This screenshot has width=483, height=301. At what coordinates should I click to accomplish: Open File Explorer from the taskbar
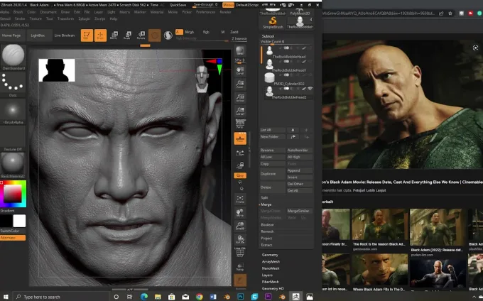[x=158, y=297]
